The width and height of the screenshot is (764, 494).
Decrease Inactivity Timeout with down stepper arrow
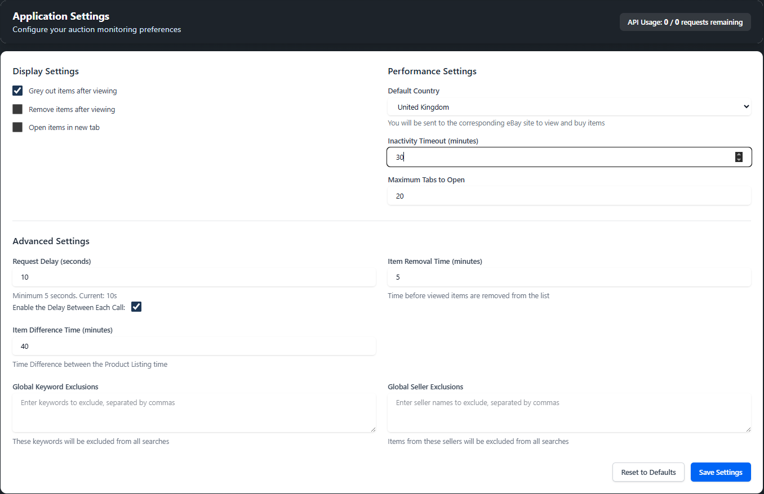pyautogui.click(x=739, y=160)
